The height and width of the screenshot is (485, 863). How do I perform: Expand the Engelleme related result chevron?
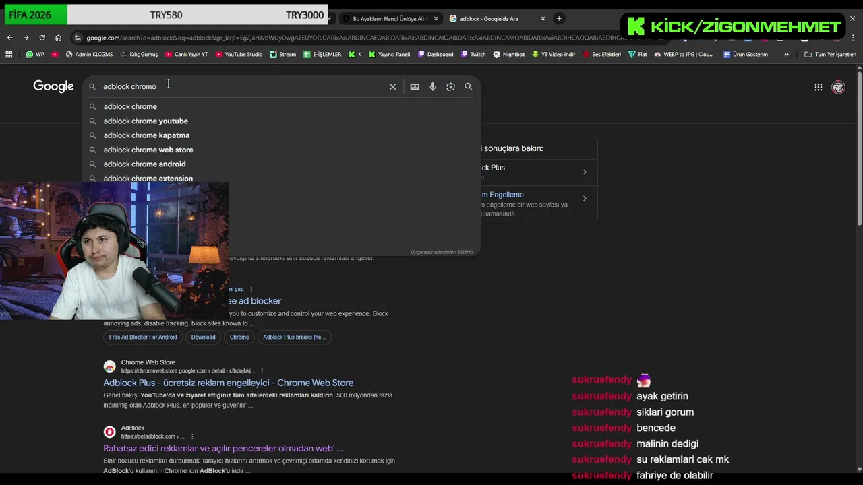[585, 198]
